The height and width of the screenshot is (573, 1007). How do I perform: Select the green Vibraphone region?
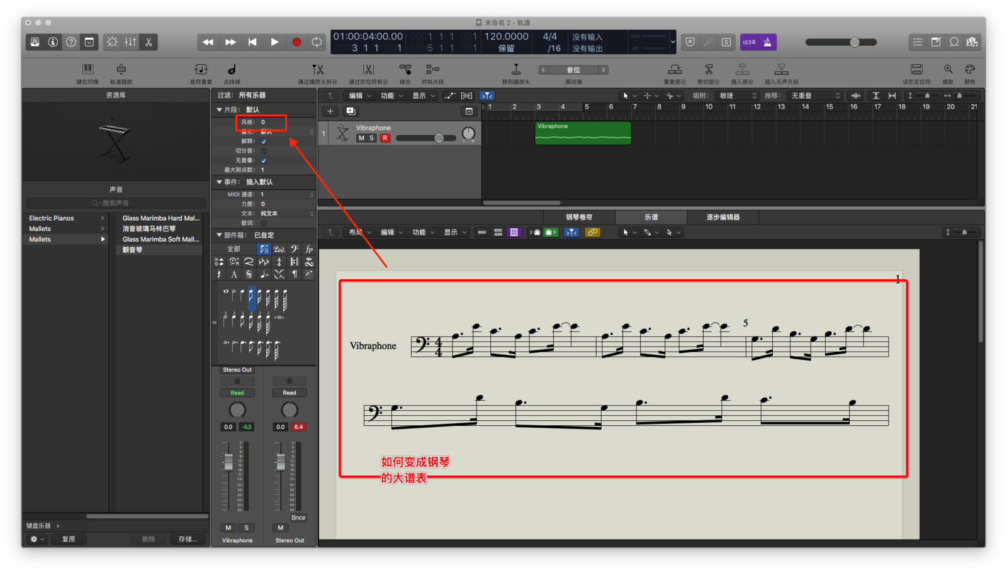pyautogui.click(x=582, y=134)
